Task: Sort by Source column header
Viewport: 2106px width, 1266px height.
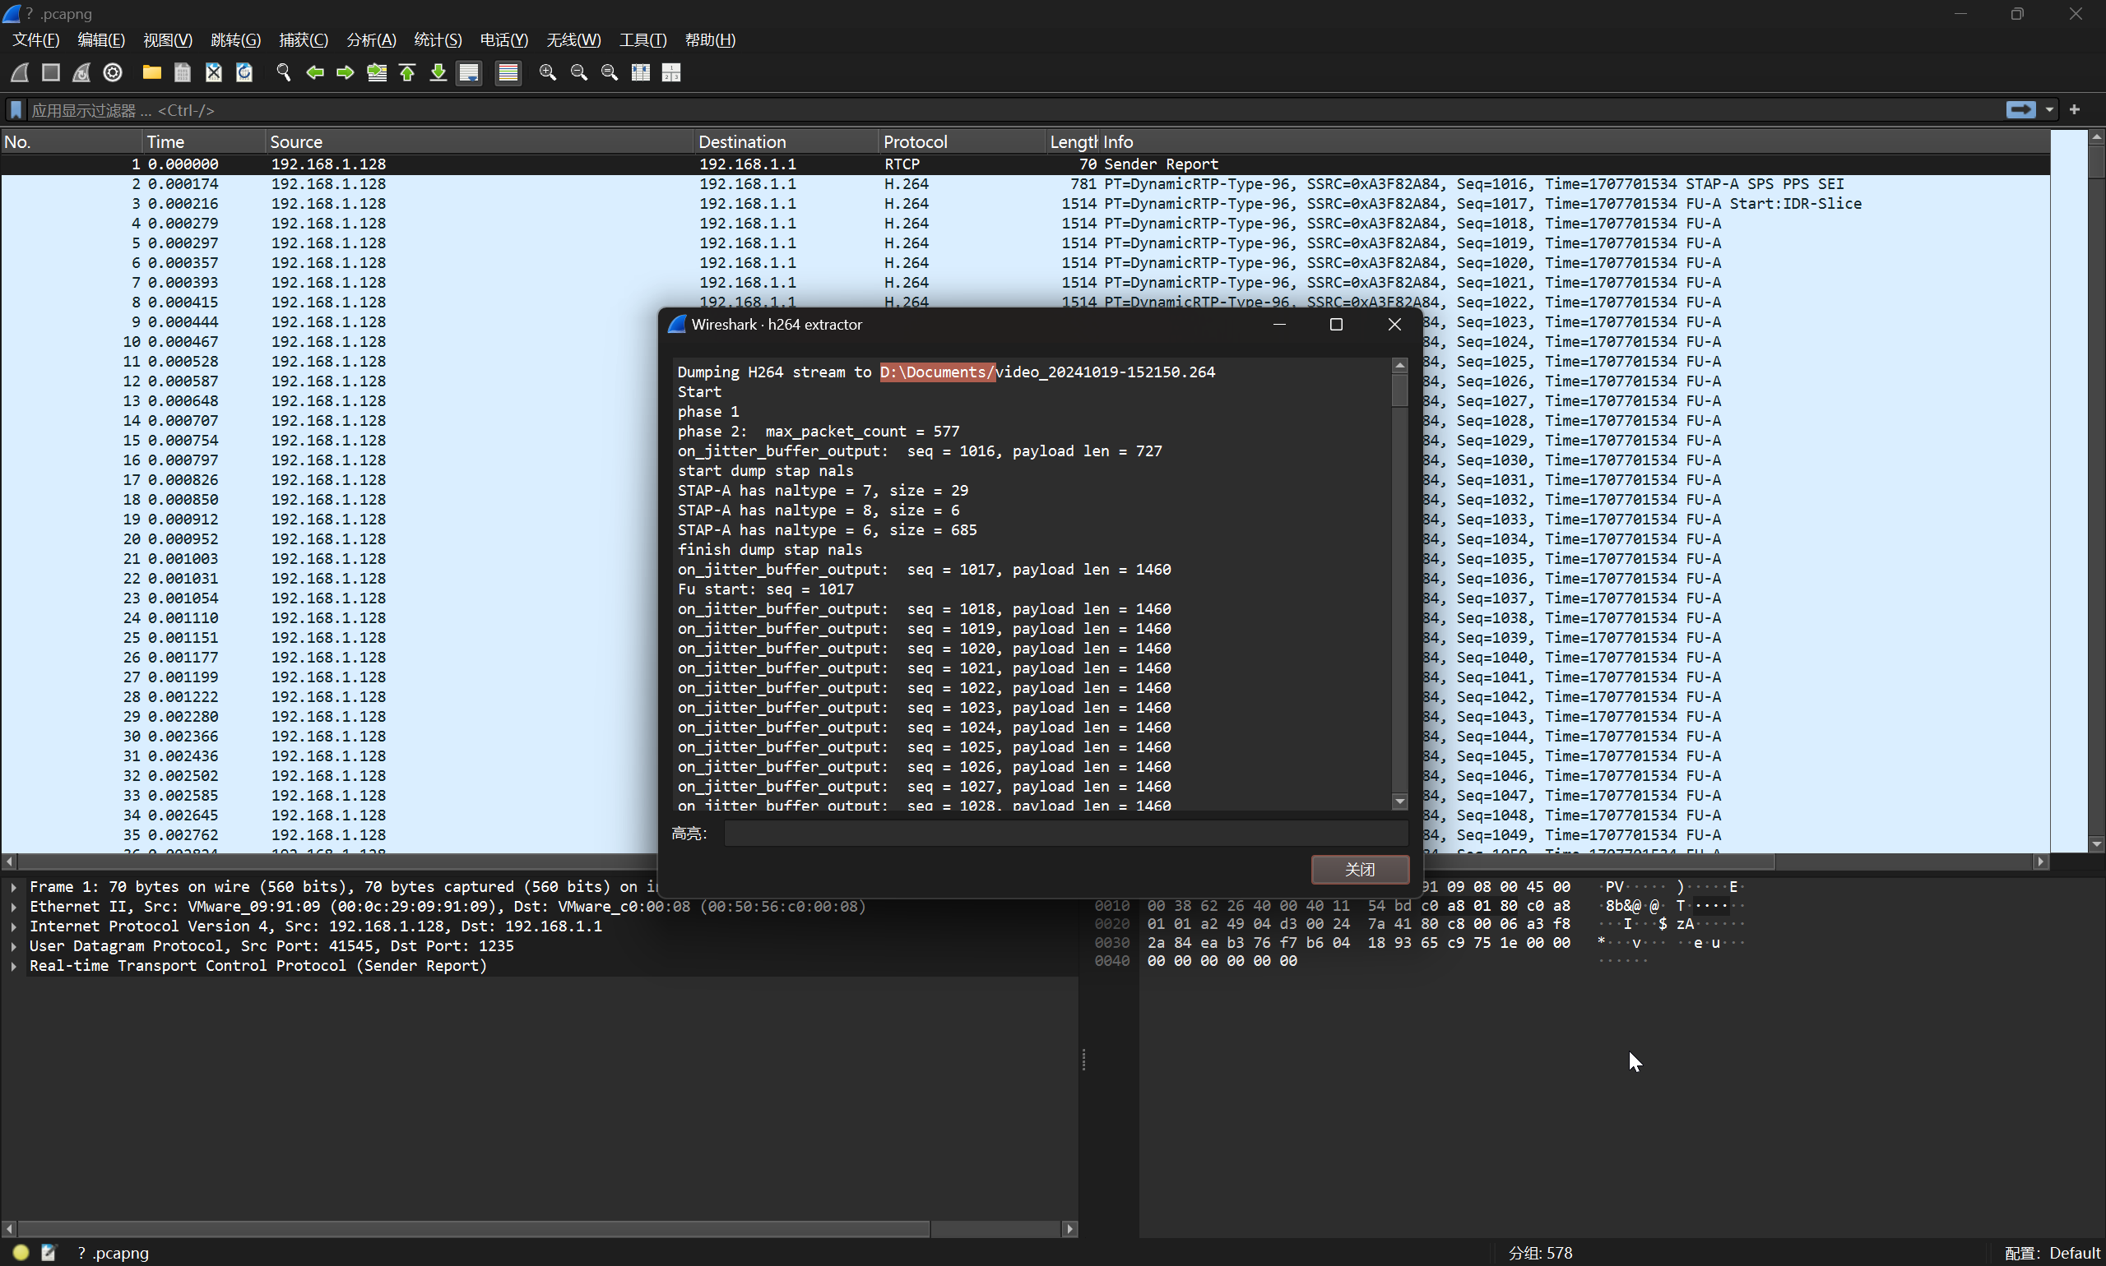Action: point(479,141)
